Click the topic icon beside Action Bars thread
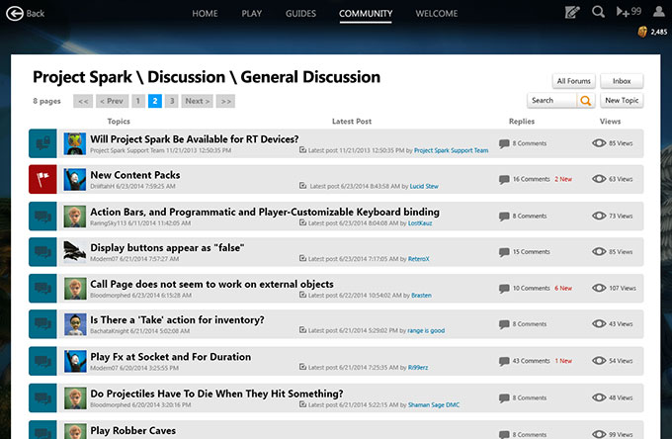Image resolution: width=672 pixels, height=439 pixels. coord(42,217)
